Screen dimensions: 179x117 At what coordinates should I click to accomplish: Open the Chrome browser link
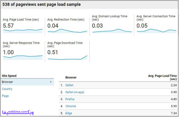(71, 106)
